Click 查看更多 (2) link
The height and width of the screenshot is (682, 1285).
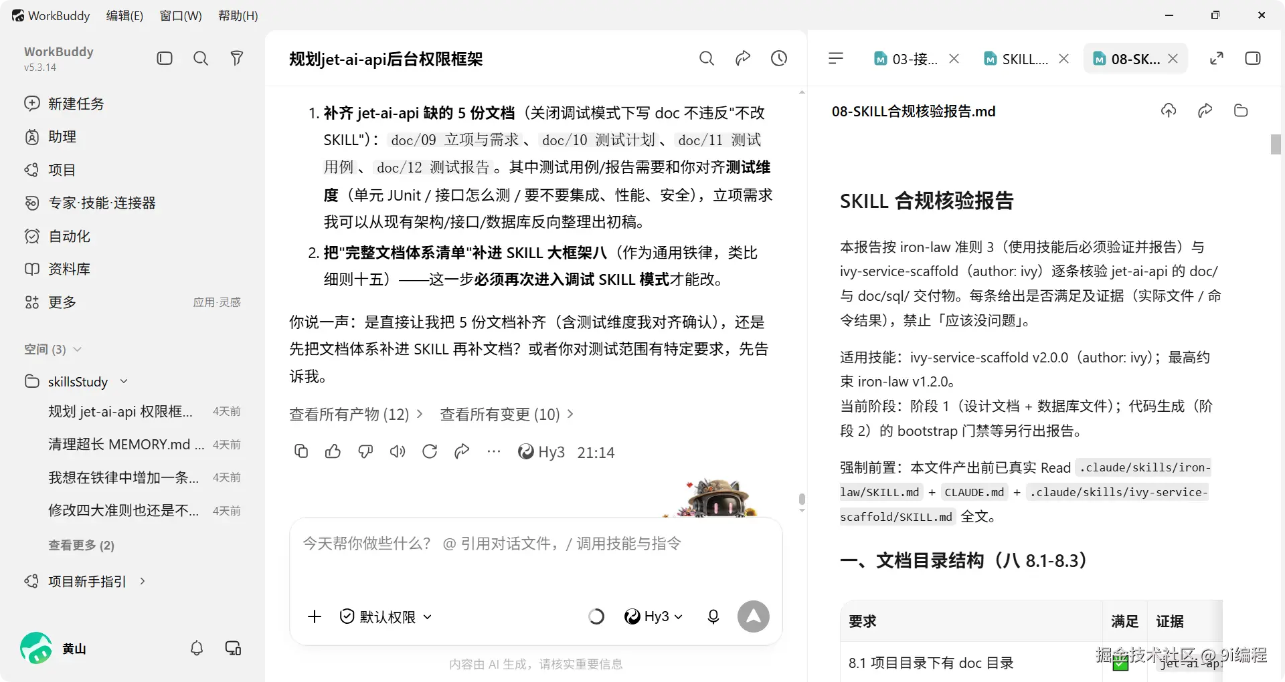click(81, 545)
